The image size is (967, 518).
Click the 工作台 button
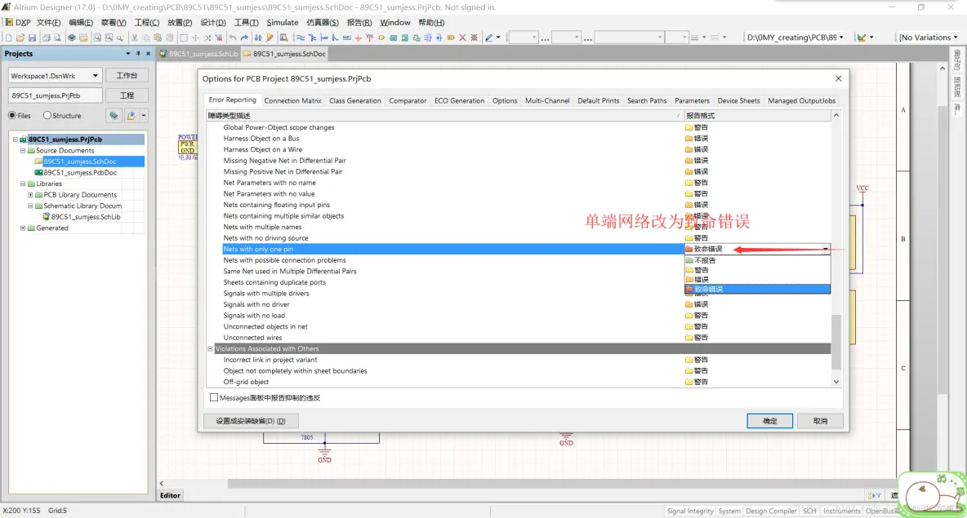click(127, 75)
